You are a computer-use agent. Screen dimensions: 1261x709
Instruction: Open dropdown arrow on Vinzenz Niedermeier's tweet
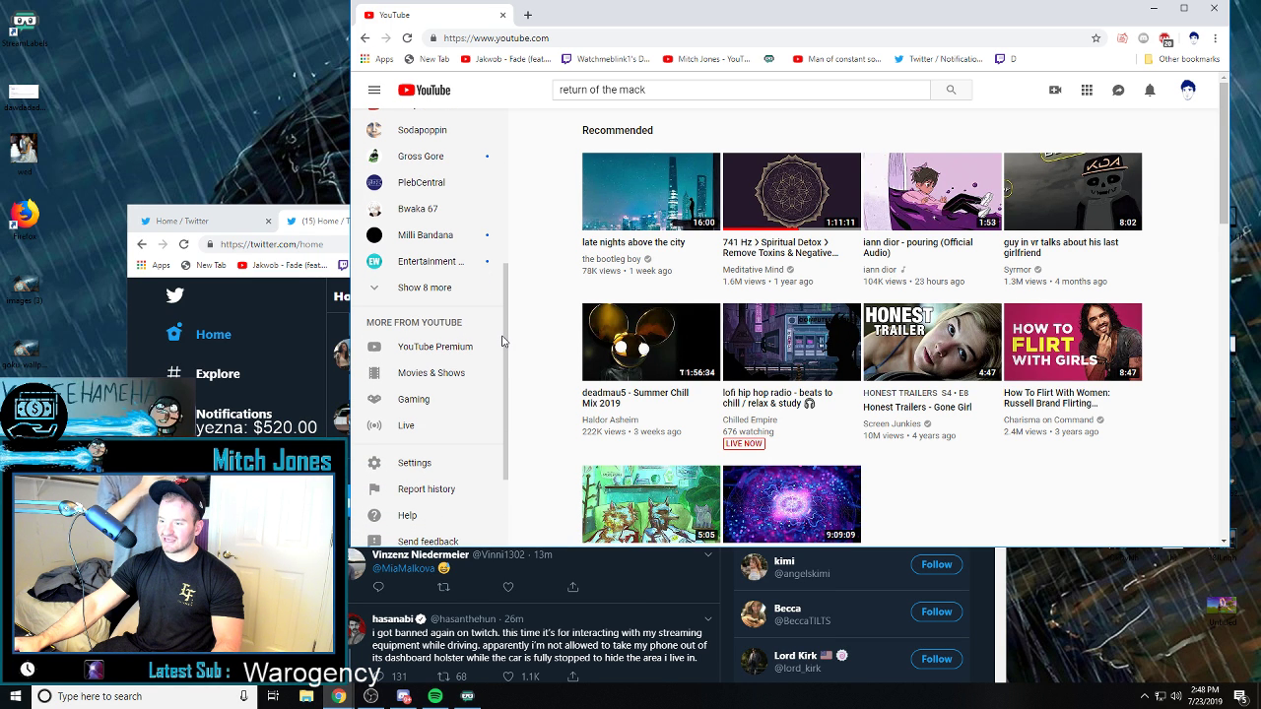pos(707,555)
